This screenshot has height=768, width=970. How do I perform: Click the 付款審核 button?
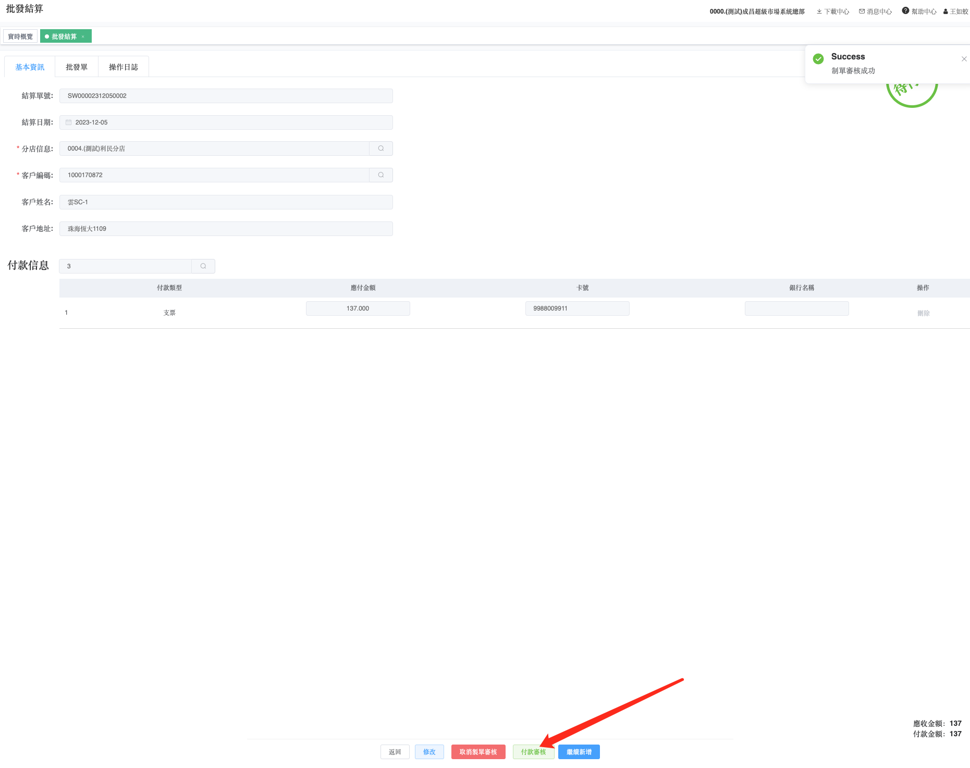(x=533, y=752)
